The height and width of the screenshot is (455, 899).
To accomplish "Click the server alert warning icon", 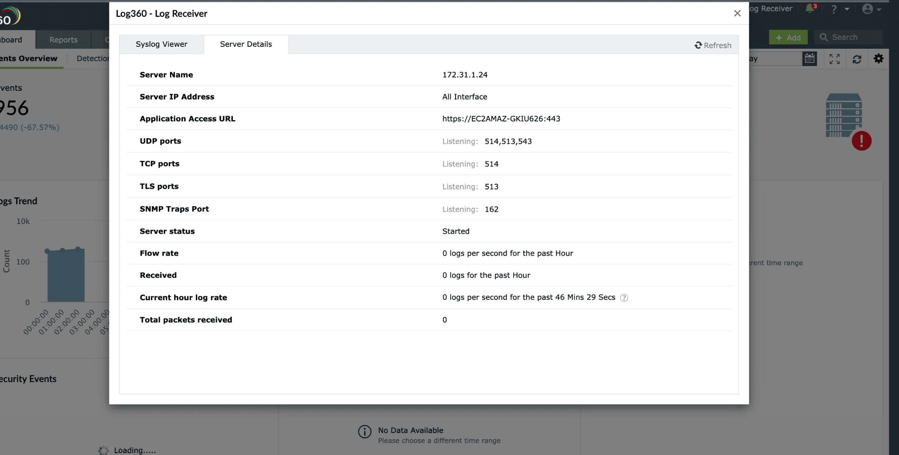I will click(x=861, y=141).
